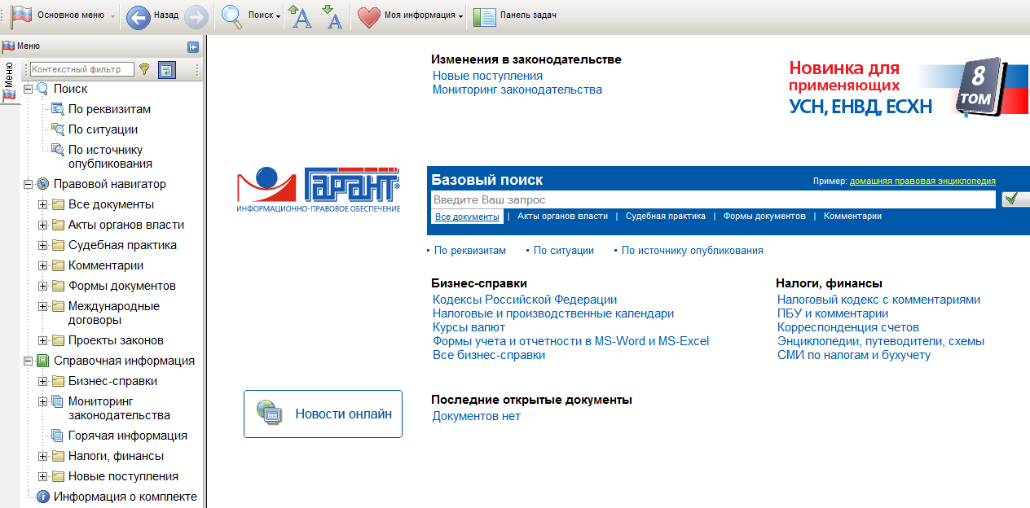Collapse the Правовой навигатор node
This screenshot has height=508, width=1030.
28,184
